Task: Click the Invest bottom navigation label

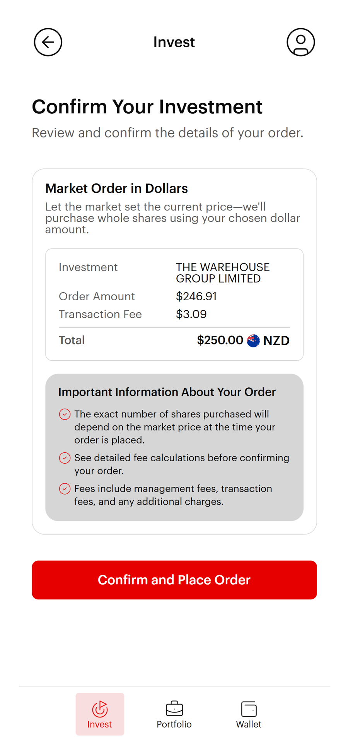Action: click(100, 724)
